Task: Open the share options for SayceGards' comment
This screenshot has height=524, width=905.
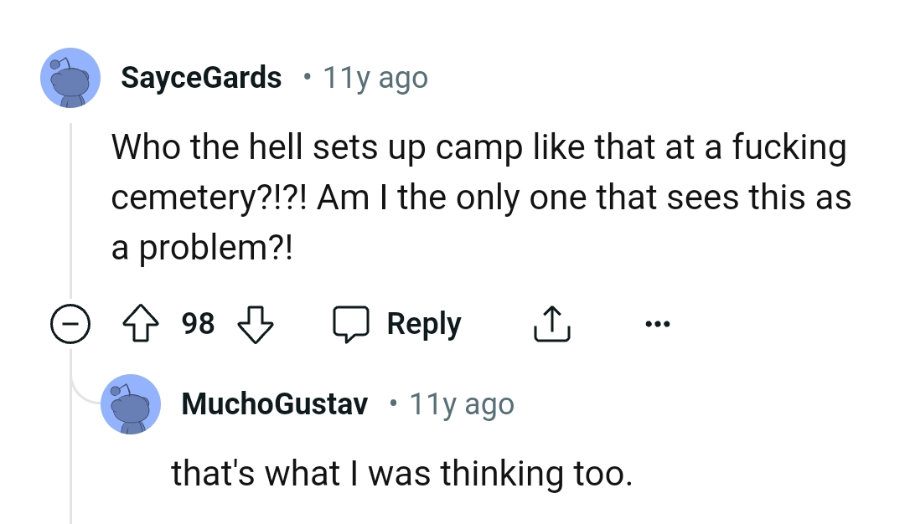Action: (551, 322)
